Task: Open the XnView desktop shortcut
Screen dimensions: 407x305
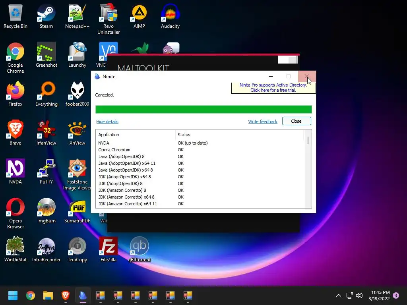Action: click(77, 133)
